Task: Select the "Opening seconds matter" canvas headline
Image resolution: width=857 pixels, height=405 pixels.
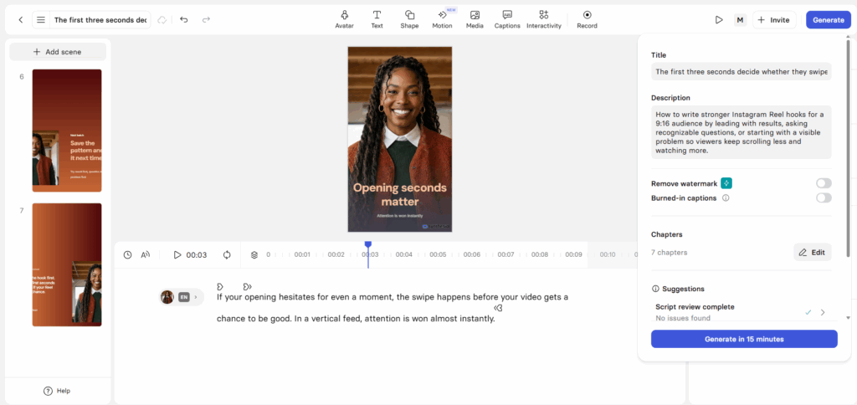Action: [399, 195]
